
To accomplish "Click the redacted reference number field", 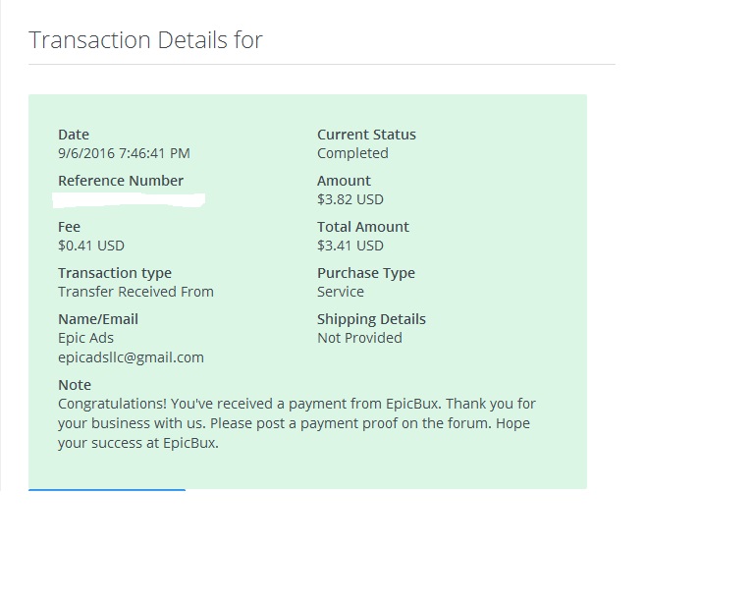I will pyautogui.click(x=129, y=200).
